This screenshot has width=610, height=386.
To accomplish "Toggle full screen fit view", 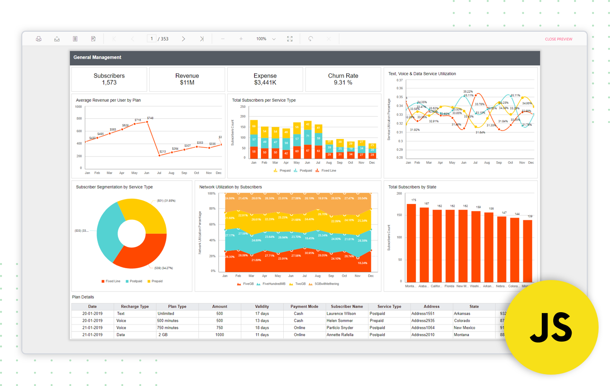I will 290,38.
